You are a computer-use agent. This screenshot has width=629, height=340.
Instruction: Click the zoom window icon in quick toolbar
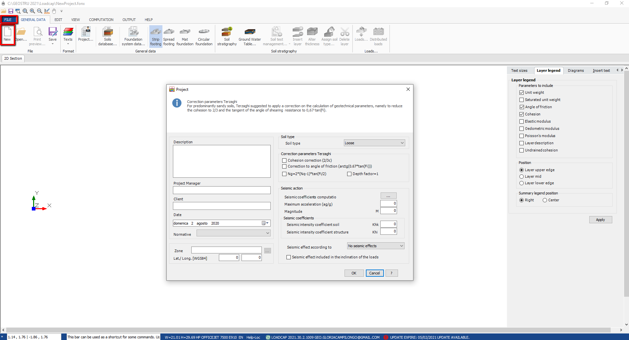pos(18,11)
